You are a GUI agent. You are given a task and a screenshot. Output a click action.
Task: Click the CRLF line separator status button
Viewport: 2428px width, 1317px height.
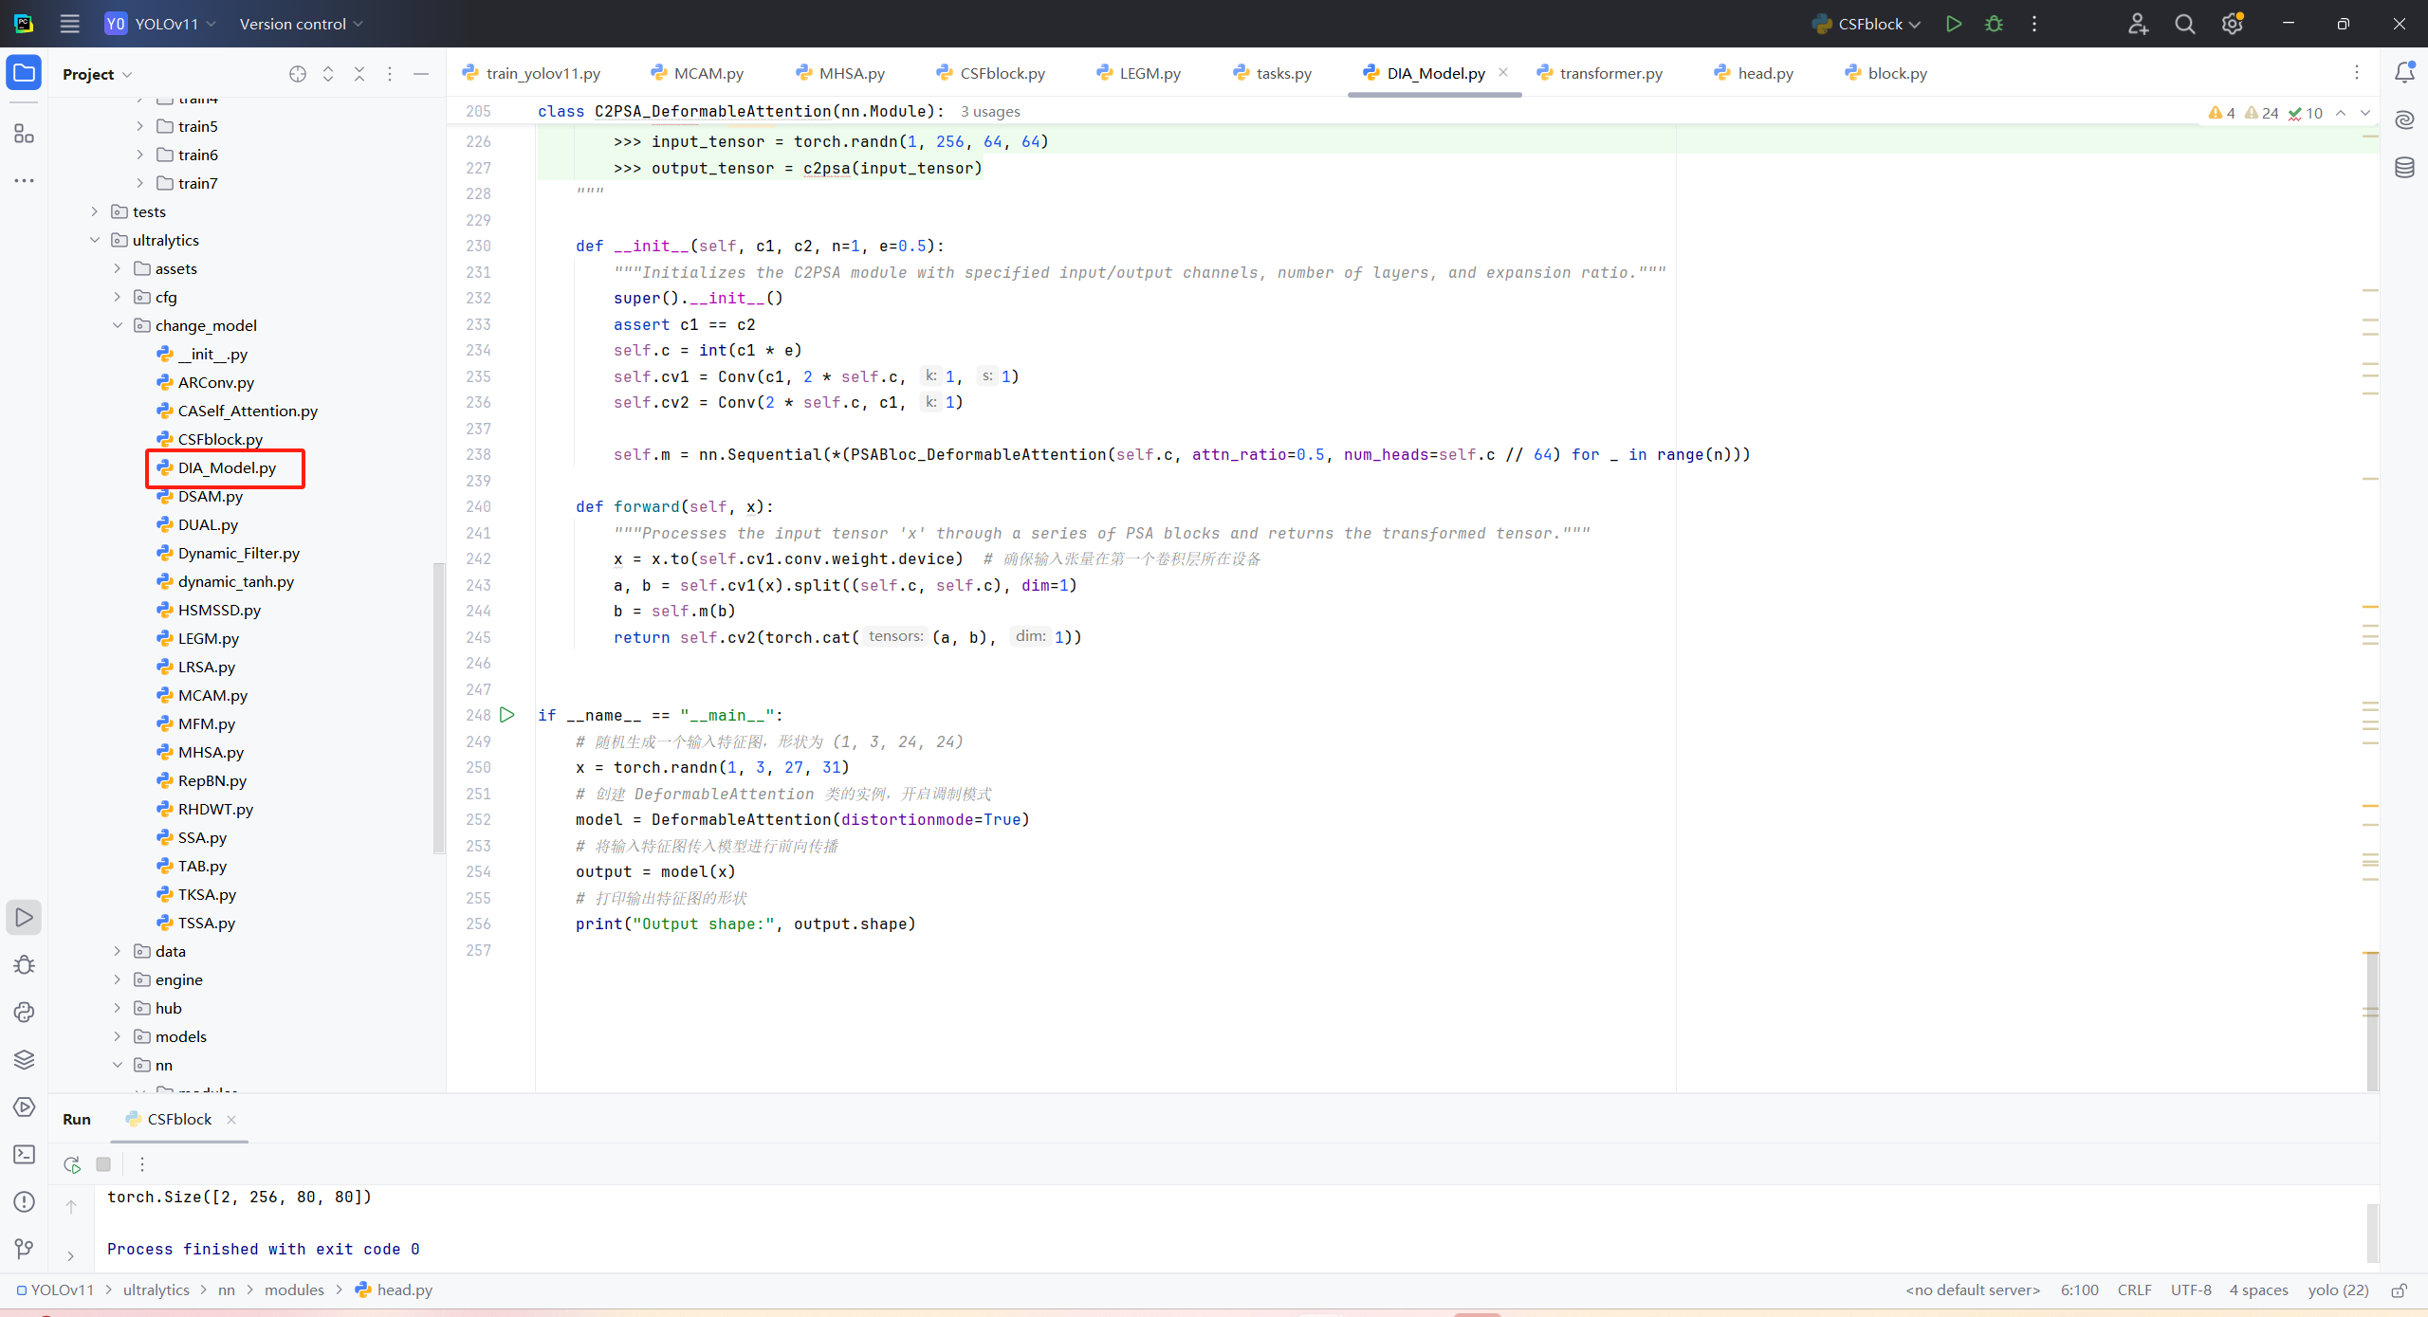pos(2134,1290)
